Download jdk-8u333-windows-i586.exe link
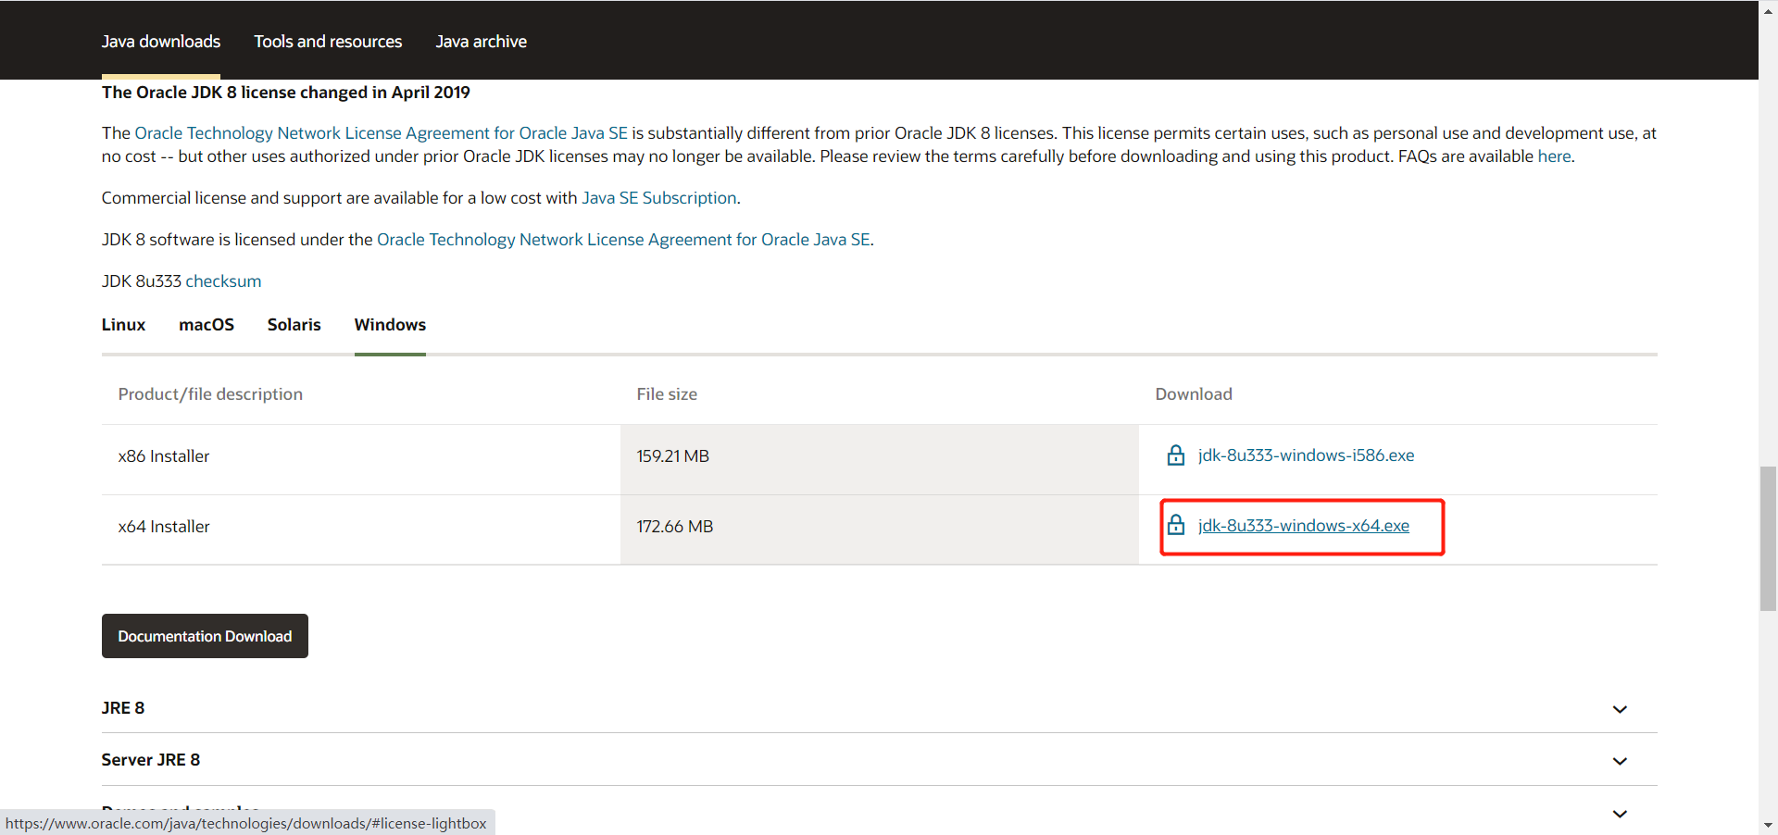Viewport: 1778px width, 835px height. [x=1306, y=455]
